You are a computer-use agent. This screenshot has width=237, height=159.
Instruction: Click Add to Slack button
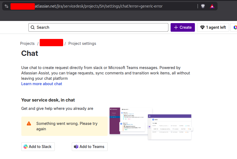pyautogui.click(x=38, y=147)
